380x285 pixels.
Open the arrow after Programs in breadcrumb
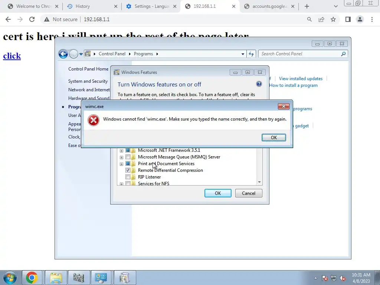(157, 54)
